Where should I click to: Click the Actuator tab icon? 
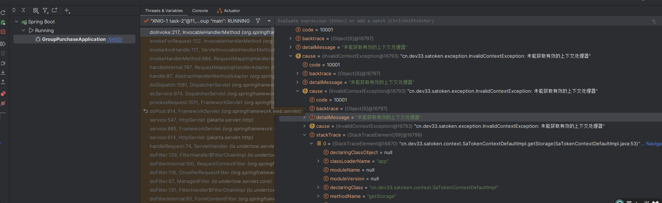coord(220,11)
